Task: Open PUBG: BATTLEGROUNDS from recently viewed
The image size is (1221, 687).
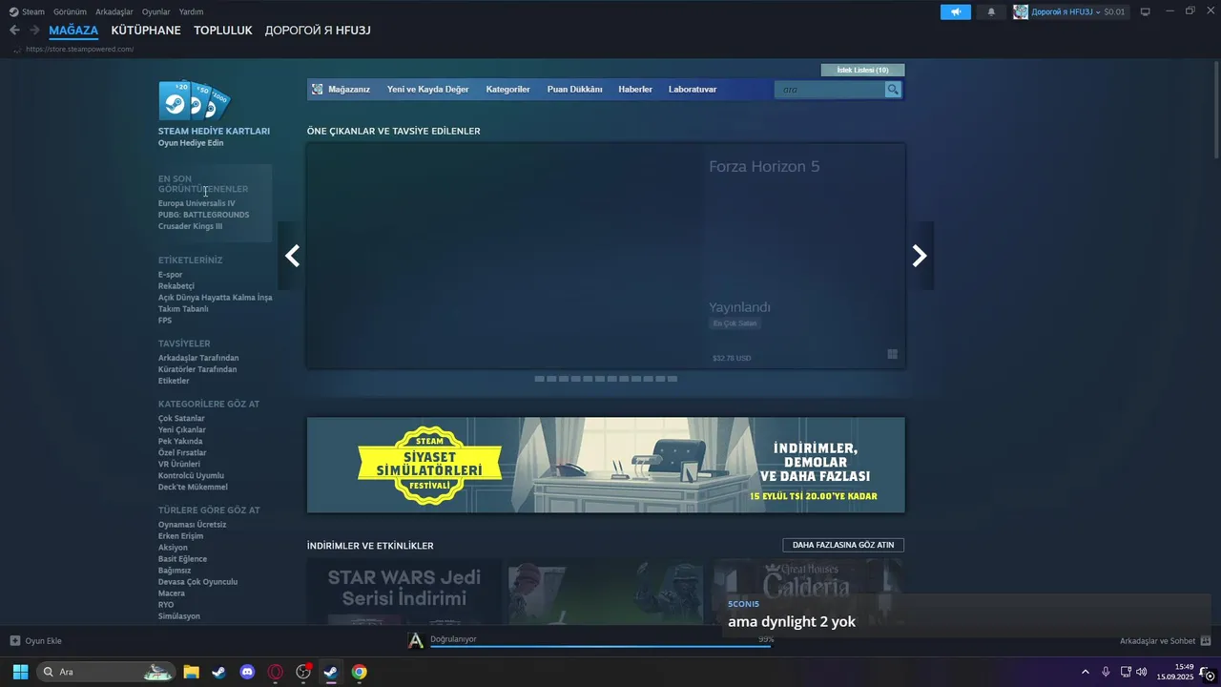Action: (203, 215)
